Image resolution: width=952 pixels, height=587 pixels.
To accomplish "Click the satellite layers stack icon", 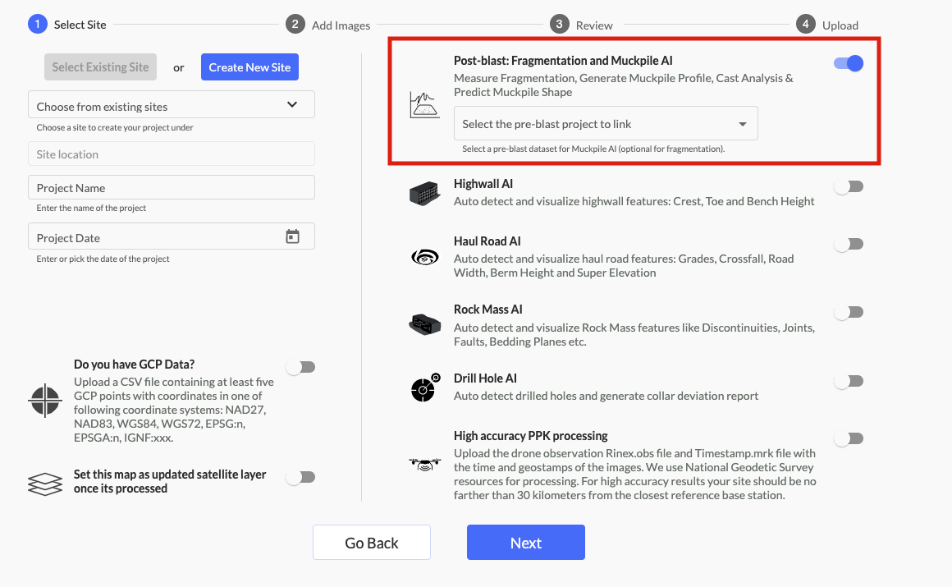I will click(45, 483).
